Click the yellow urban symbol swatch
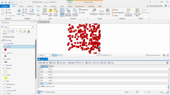Viewport: 170px width, 95px height. [6, 78]
